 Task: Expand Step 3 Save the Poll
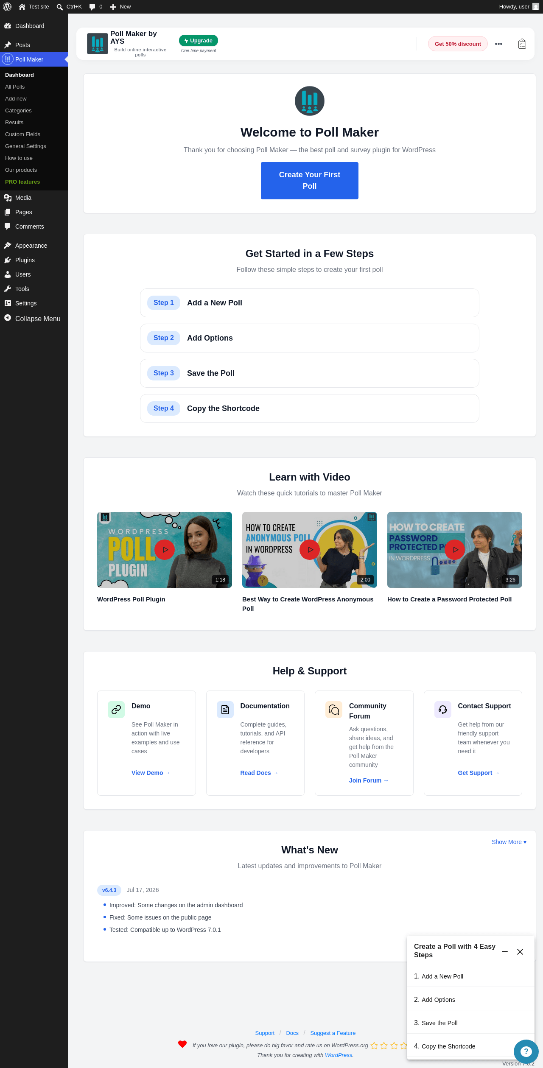click(x=310, y=373)
